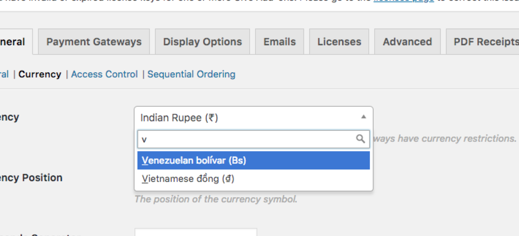Click the input field below Currency Position

point(196,232)
